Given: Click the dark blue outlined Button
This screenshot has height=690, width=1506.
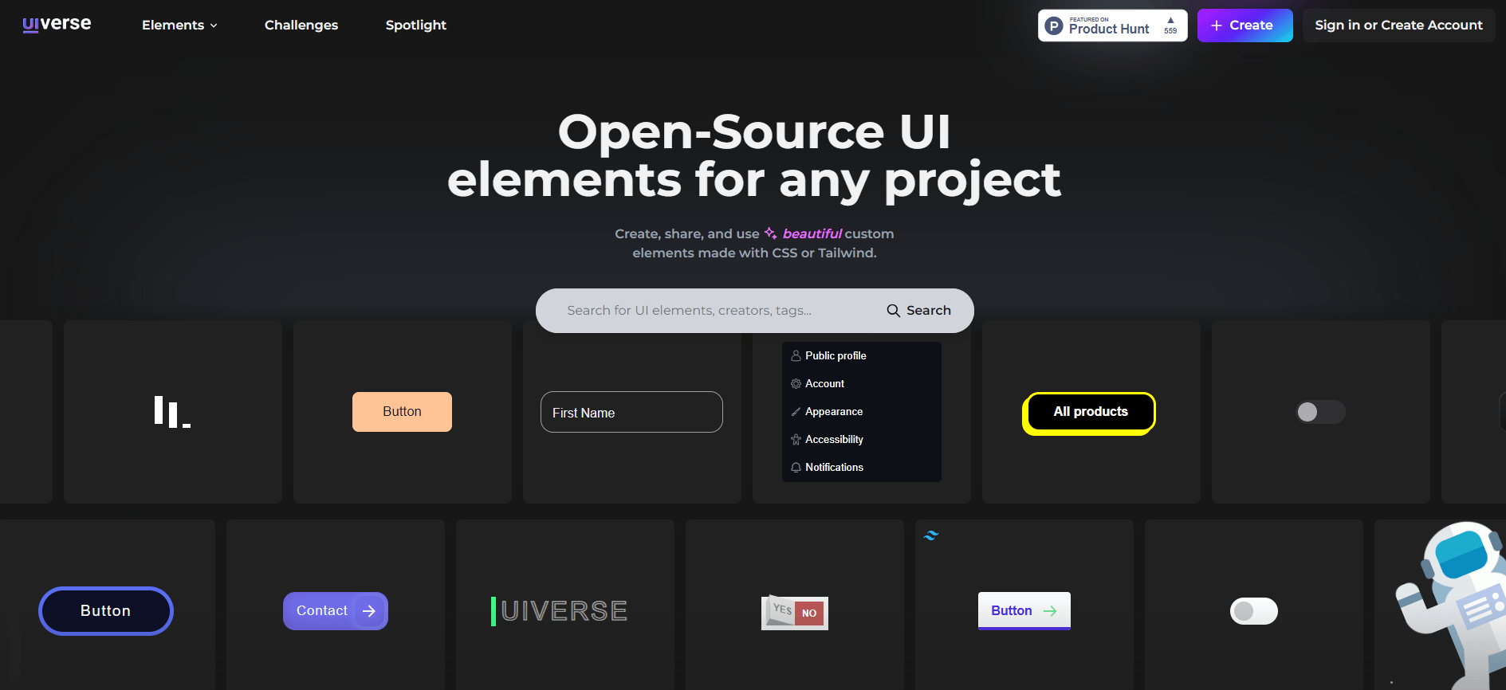Looking at the screenshot, I should (x=106, y=611).
